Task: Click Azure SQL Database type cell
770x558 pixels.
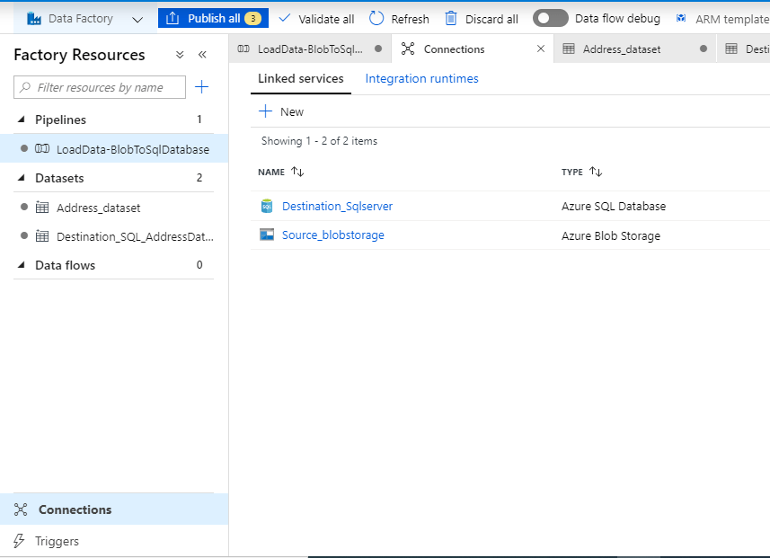Action: [614, 207]
